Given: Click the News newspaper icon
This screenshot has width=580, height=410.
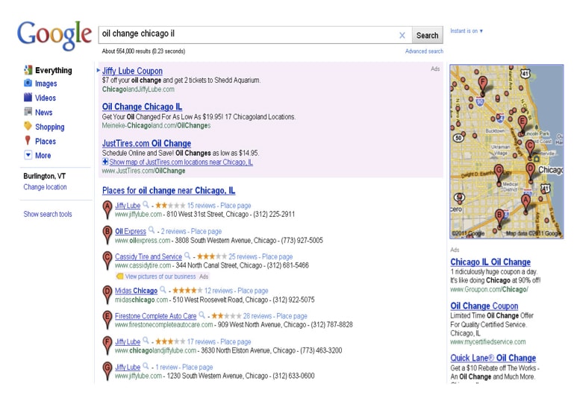Looking at the screenshot, I should click(28, 112).
